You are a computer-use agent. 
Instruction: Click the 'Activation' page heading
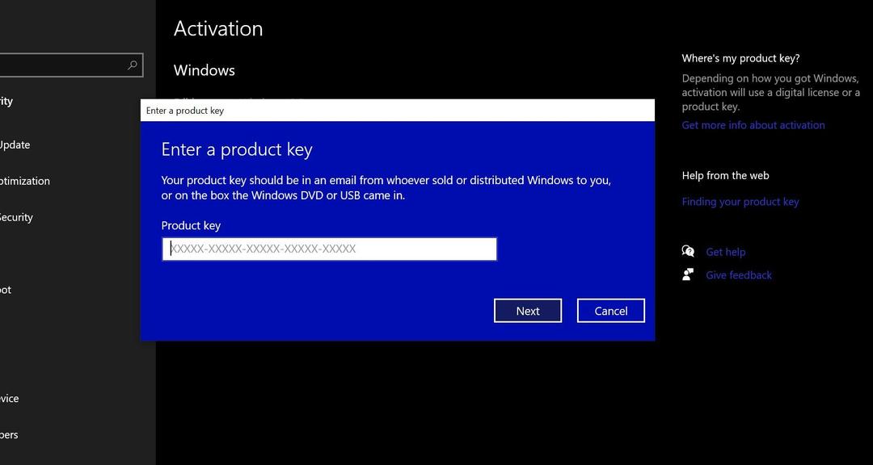pos(218,29)
